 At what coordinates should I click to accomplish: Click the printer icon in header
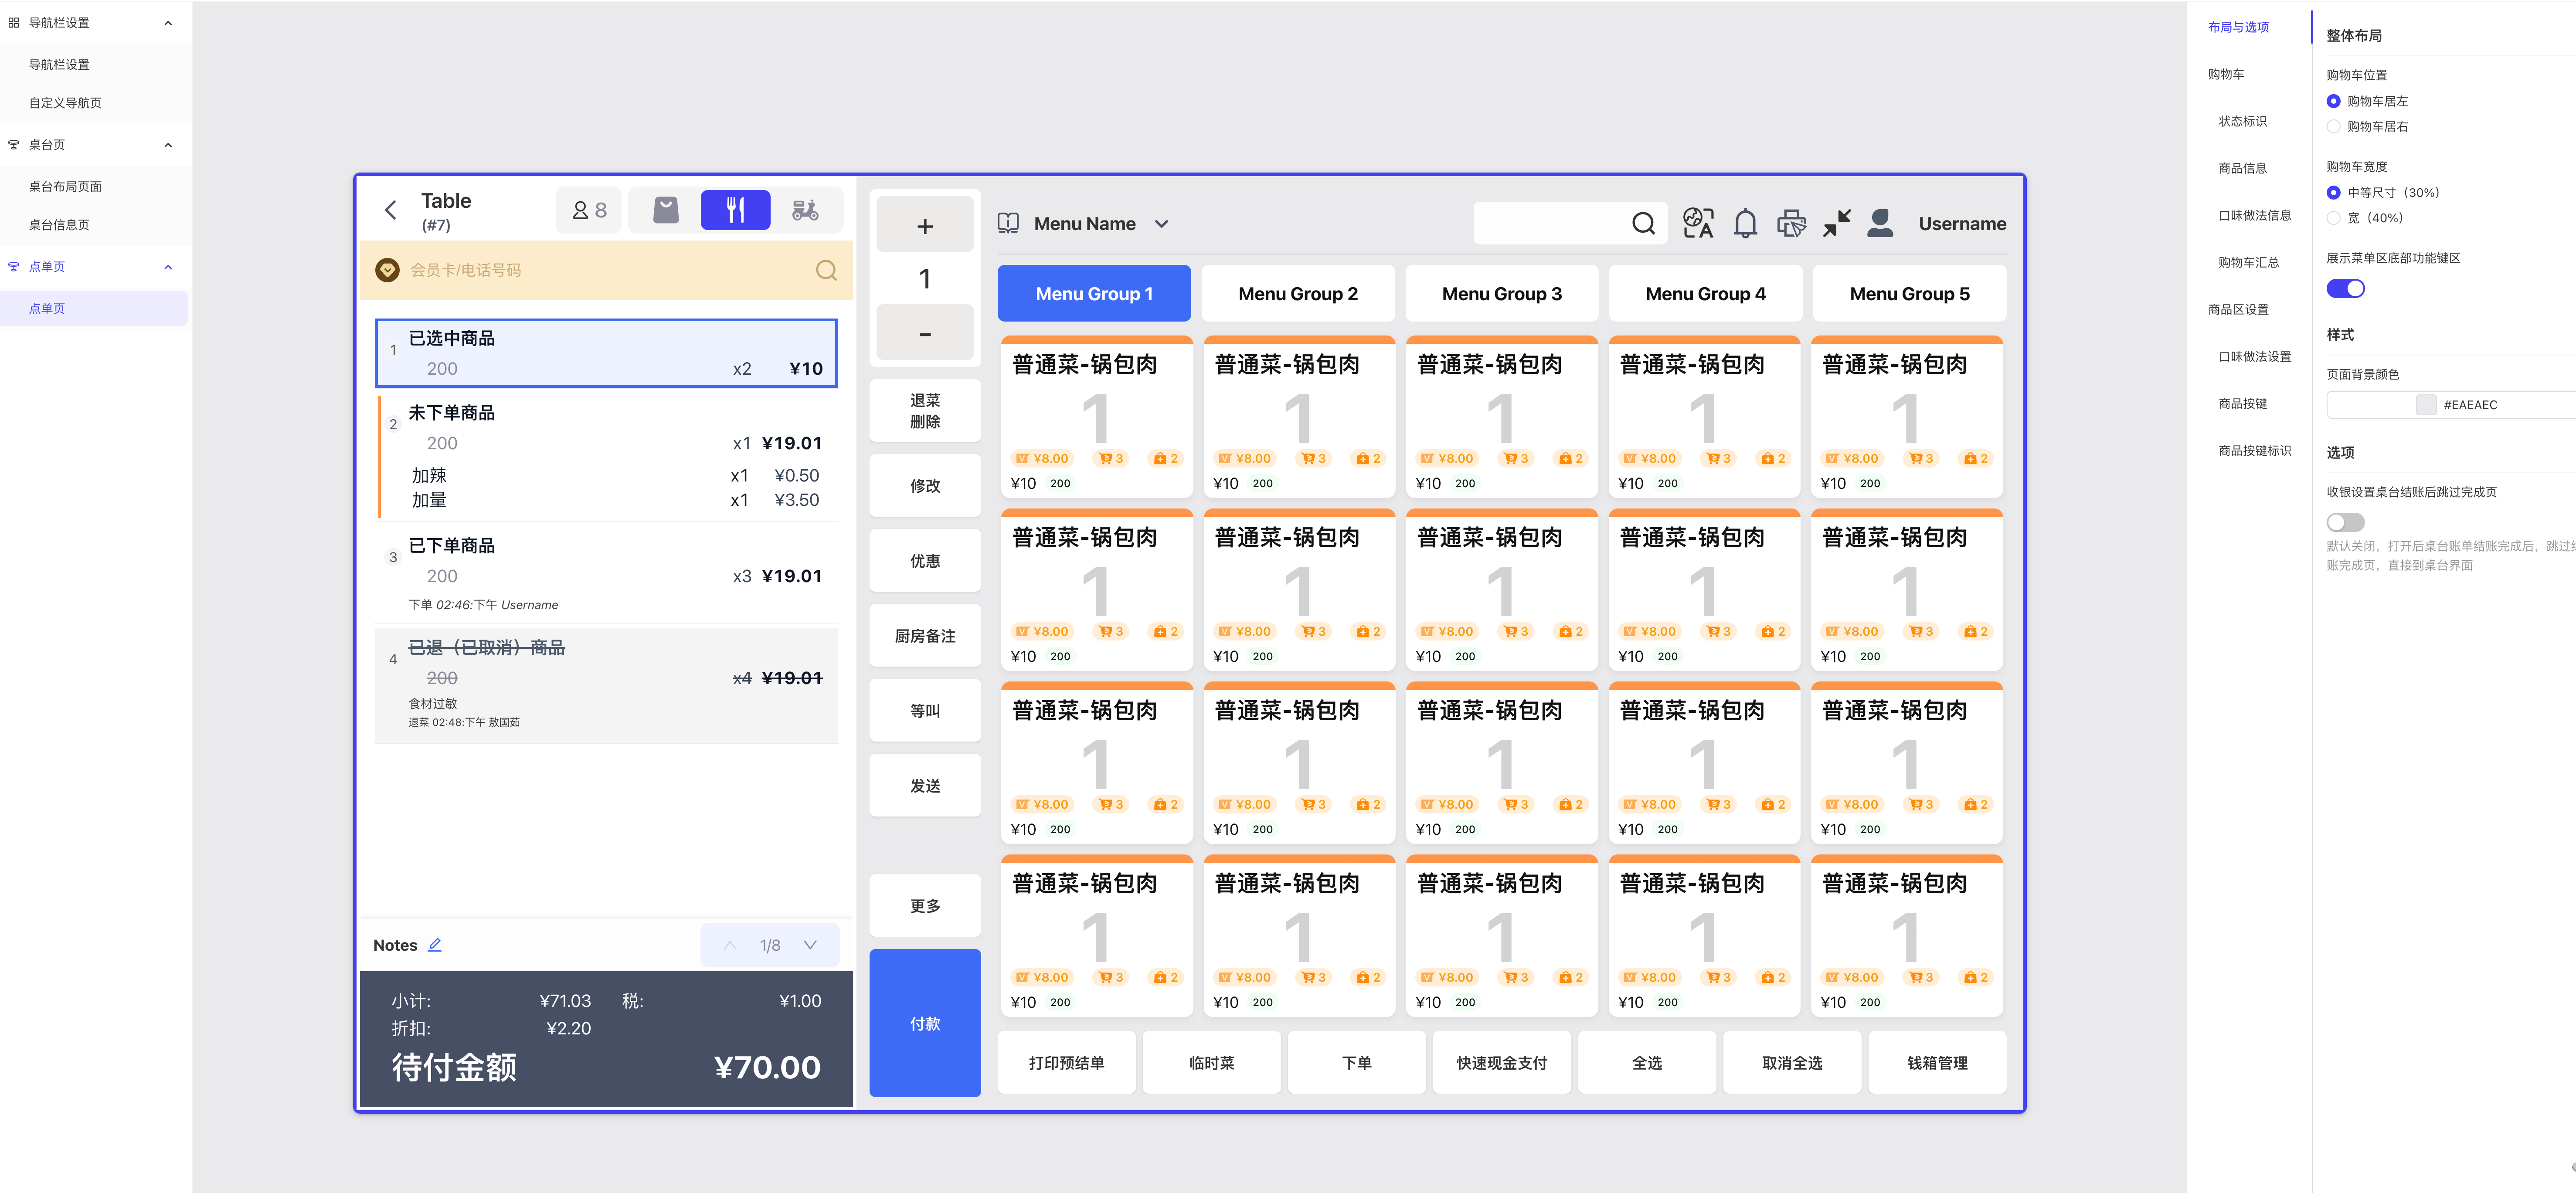pyautogui.click(x=1791, y=224)
